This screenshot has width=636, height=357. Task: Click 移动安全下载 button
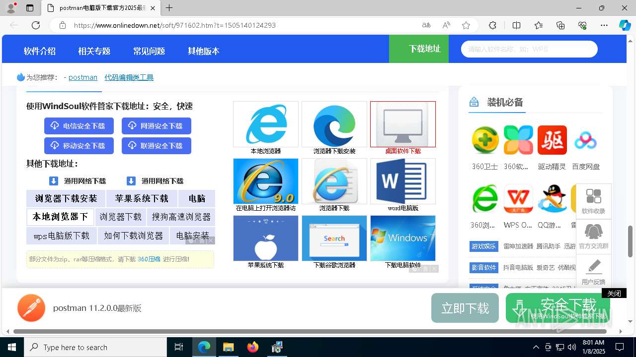[79, 146]
